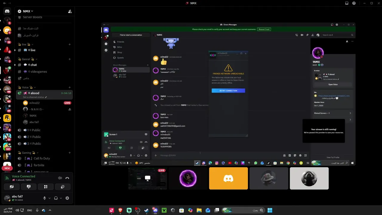The height and width of the screenshot is (215, 382).
Task: Show hidden system tray icons
Action: [50, 210]
